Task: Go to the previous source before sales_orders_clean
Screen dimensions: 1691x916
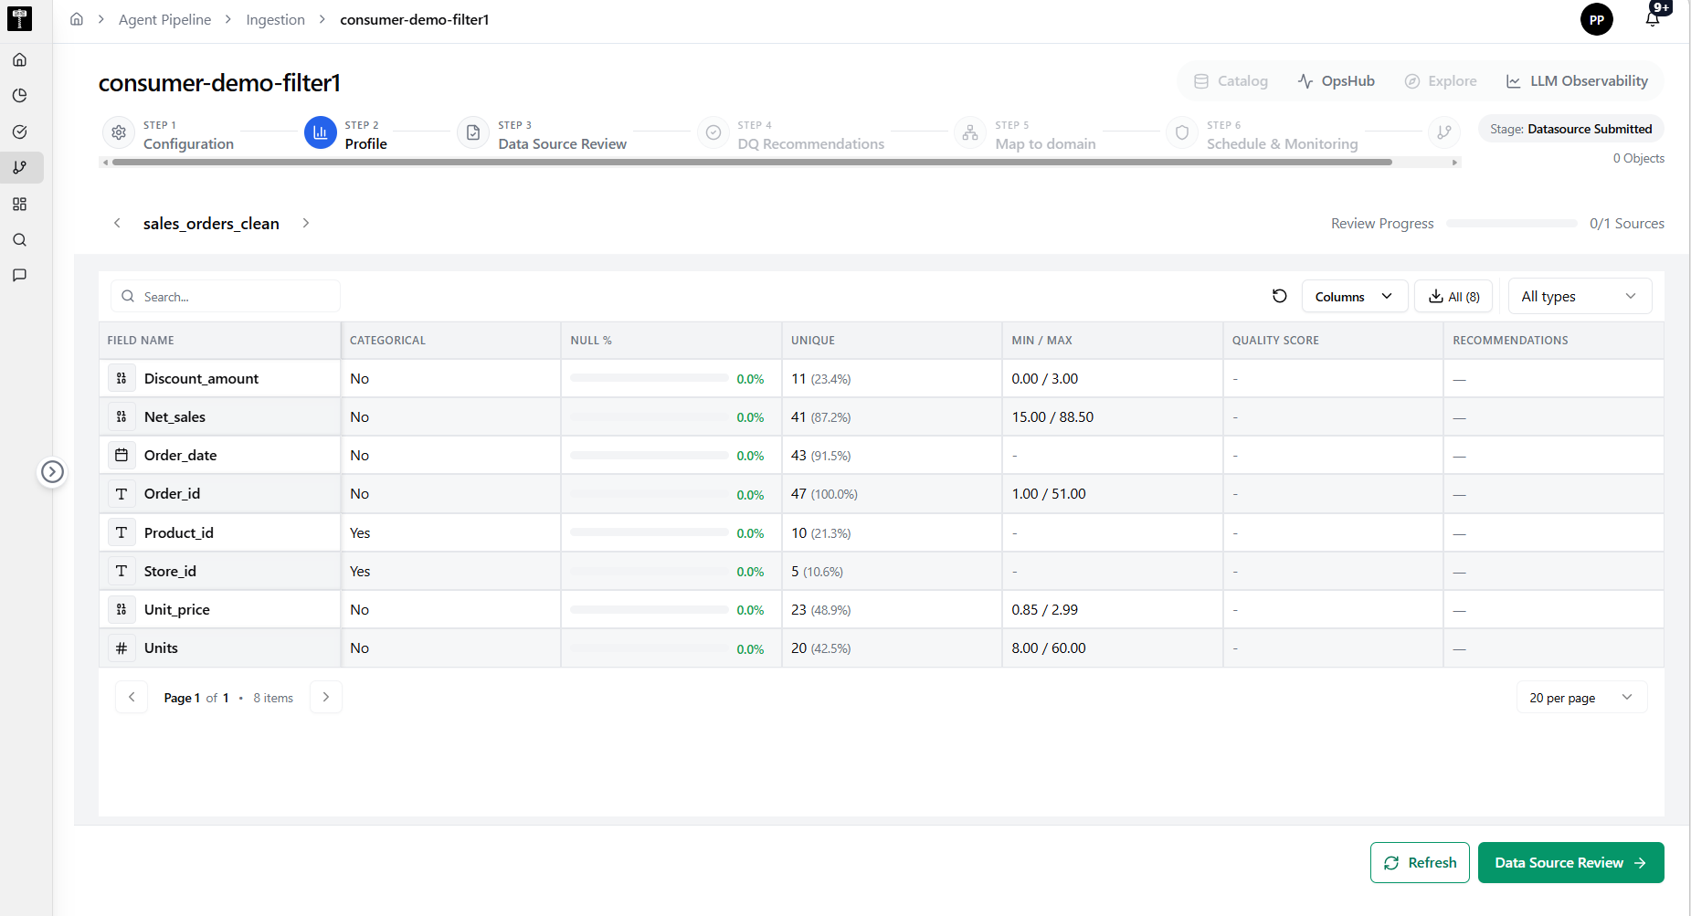Action: click(117, 223)
